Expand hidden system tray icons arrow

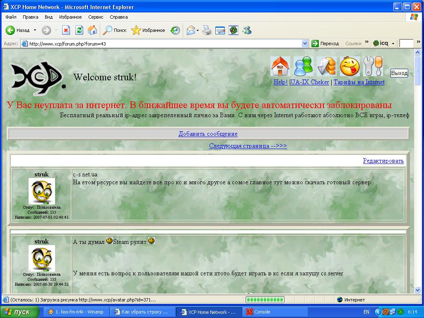pos(378,312)
